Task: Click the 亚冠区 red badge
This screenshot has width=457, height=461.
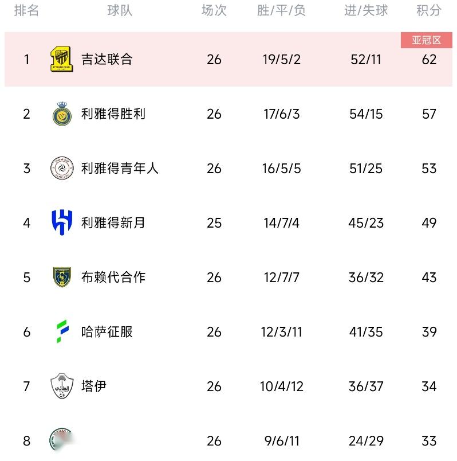Action: [427, 40]
